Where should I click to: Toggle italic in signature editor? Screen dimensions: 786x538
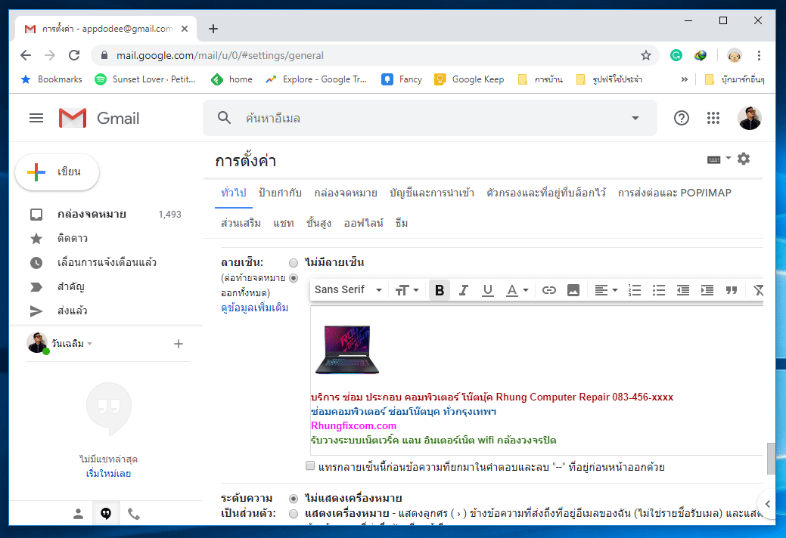tap(464, 290)
